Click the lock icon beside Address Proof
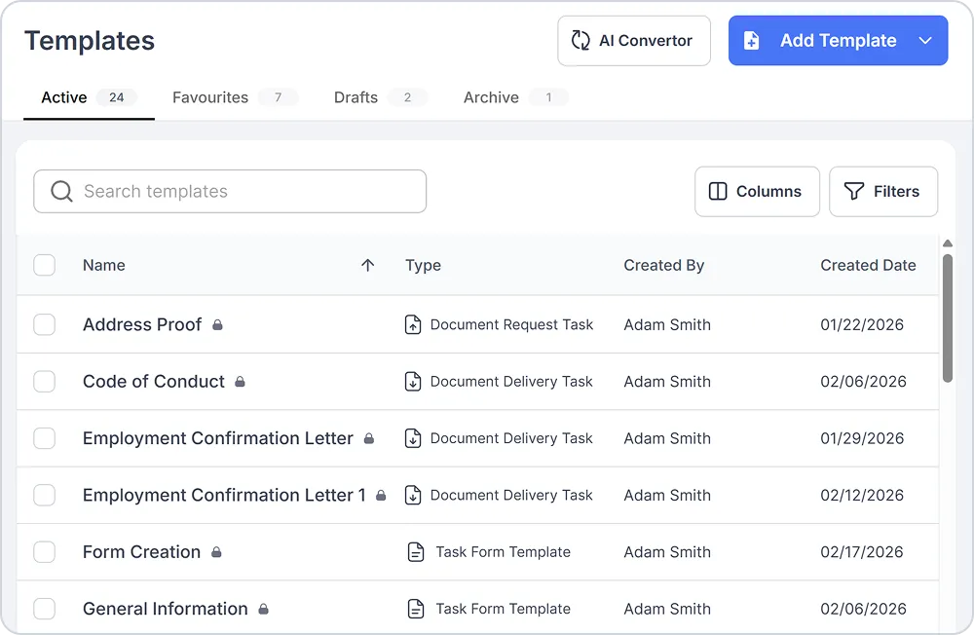974x635 pixels. point(217,325)
